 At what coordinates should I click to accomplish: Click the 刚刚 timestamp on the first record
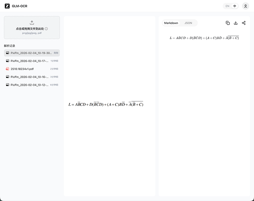point(56,53)
